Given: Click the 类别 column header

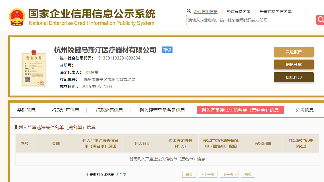Looking at the screenshot, I should pos(56,143).
